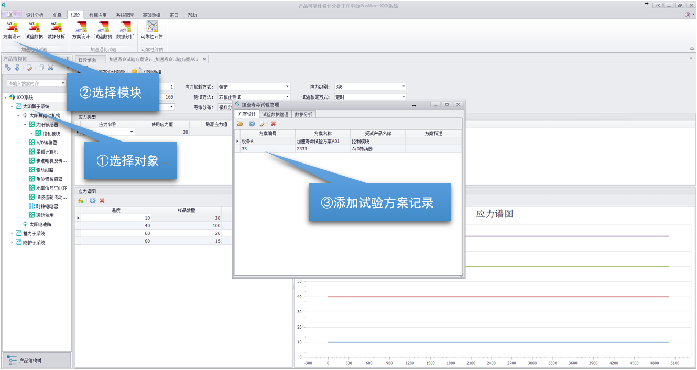Open ADT 试验数据 ribbon icon
The height and width of the screenshot is (370, 697).
tap(103, 30)
